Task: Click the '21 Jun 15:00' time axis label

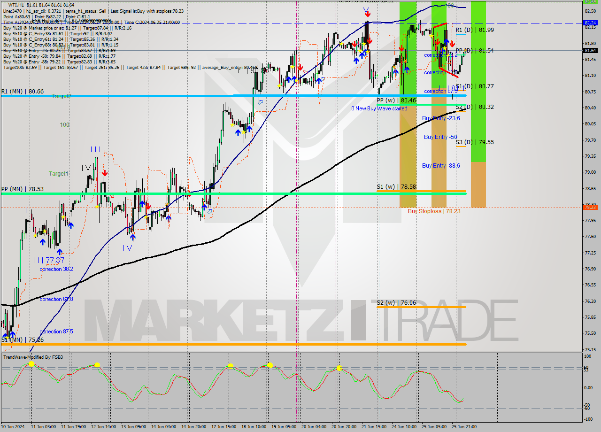Action: click(x=374, y=427)
